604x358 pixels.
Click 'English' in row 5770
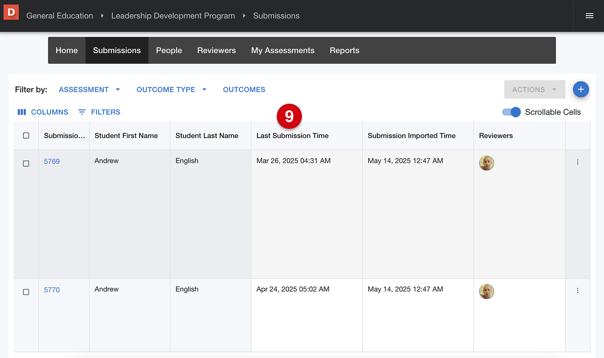coord(187,289)
